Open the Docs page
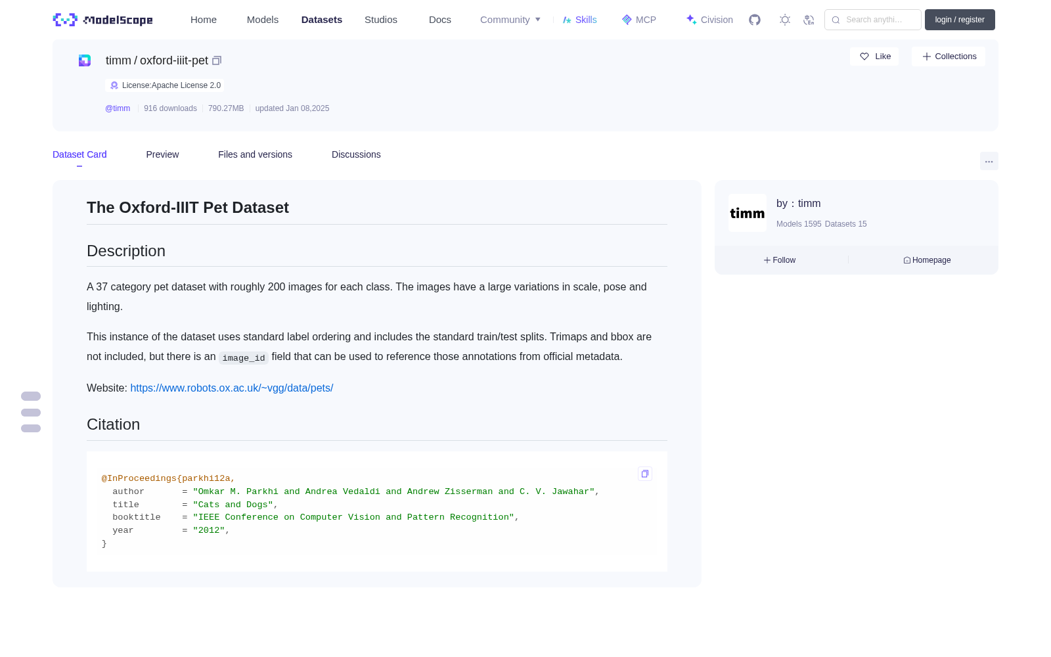 click(x=440, y=20)
